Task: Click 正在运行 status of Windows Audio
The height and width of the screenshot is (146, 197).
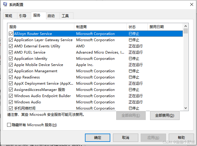Action: tap(136, 102)
